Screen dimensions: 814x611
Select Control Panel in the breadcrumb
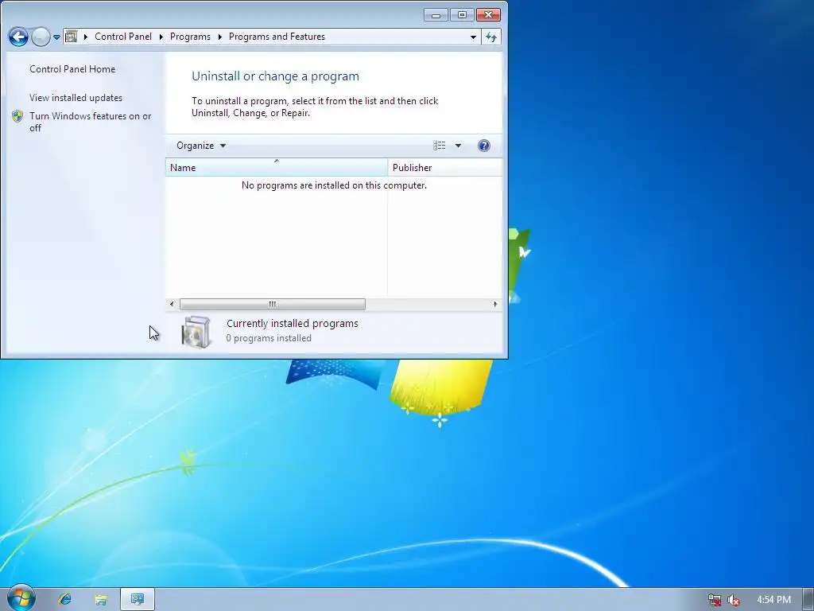click(123, 37)
